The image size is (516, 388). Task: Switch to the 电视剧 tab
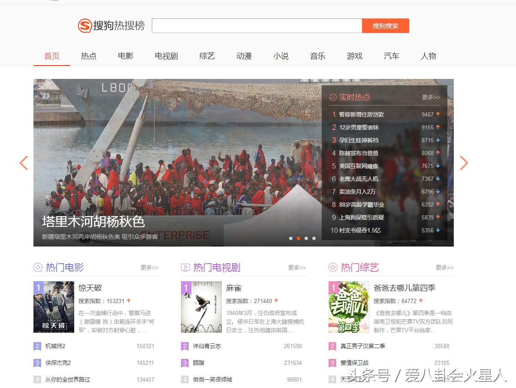point(166,56)
